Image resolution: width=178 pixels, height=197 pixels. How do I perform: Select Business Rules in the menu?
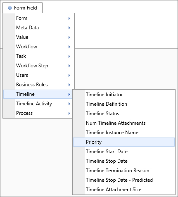38,85
